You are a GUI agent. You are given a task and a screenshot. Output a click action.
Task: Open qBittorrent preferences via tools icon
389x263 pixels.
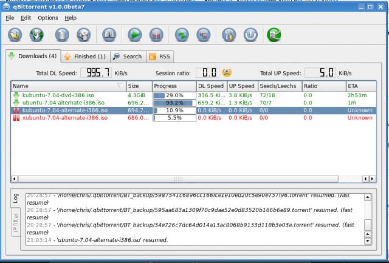[x=228, y=34]
